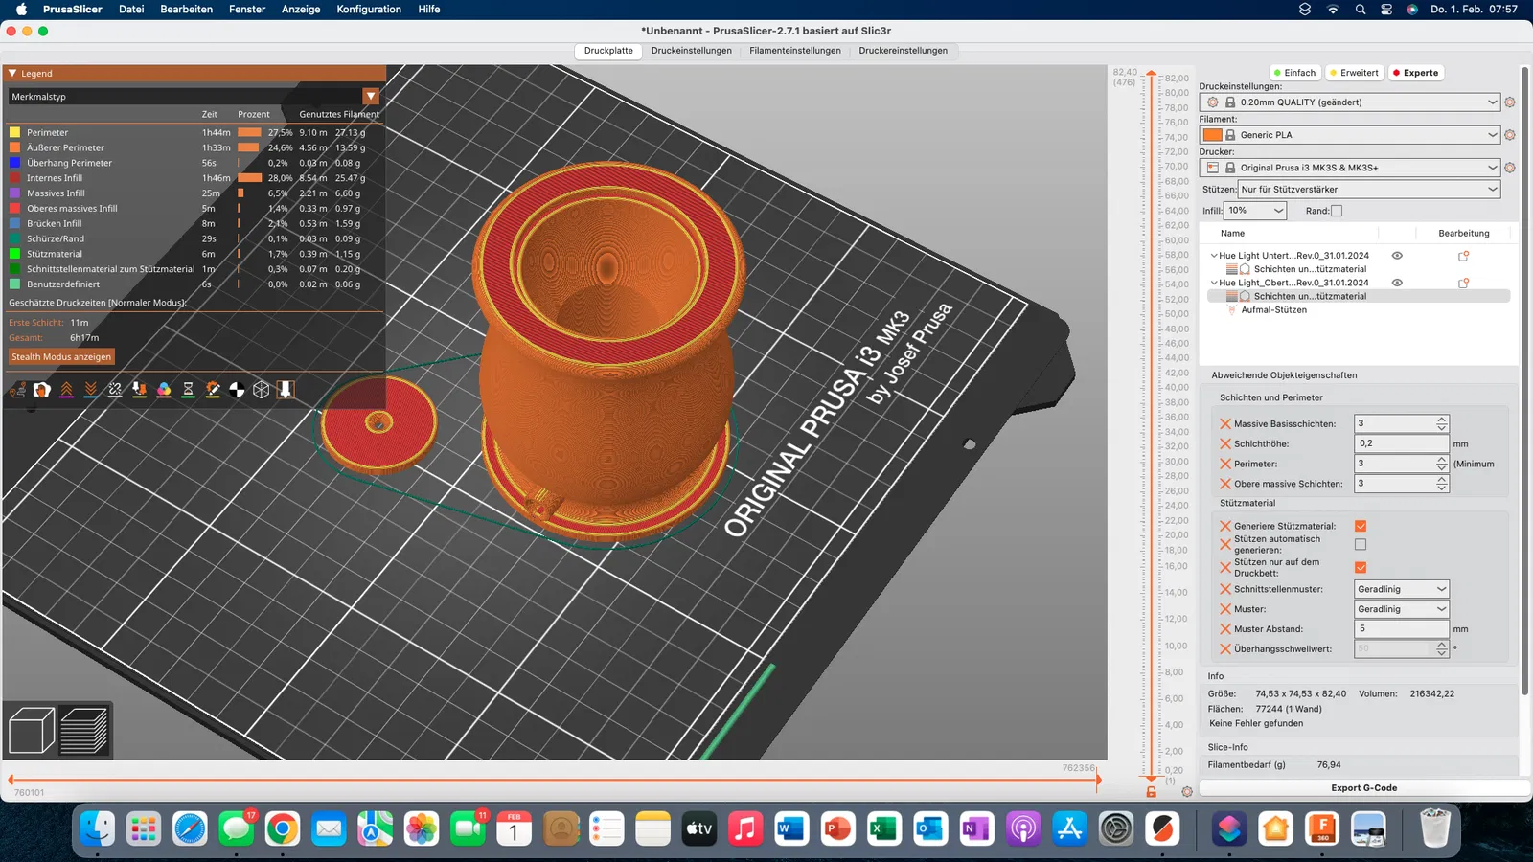Toggle the hourglass icon in legend toolbar

point(188,390)
